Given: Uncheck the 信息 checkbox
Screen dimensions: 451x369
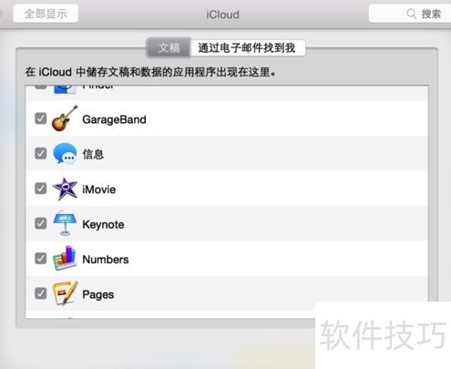Looking at the screenshot, I should (40, 153).
